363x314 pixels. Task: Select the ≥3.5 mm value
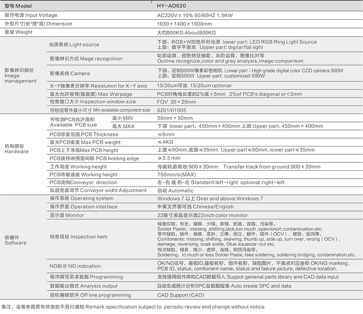(169, 159)
